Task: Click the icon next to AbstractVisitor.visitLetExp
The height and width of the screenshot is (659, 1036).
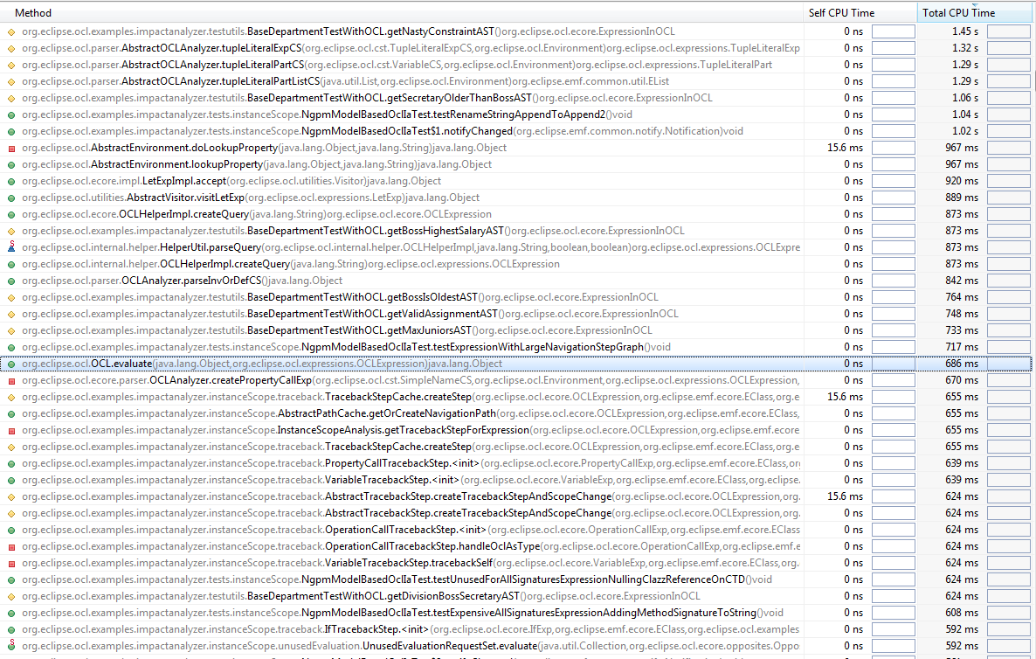Action: point(11,198)
